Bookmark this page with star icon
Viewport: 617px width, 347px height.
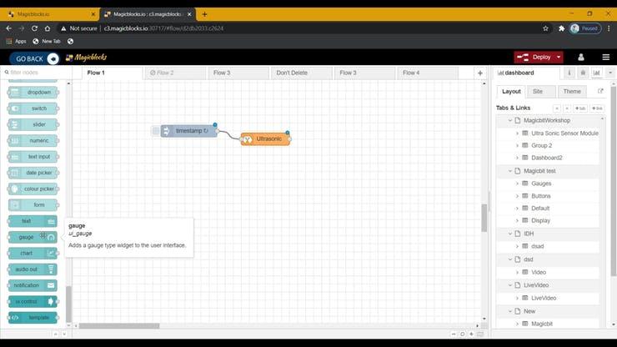click(x=546, y=28)
